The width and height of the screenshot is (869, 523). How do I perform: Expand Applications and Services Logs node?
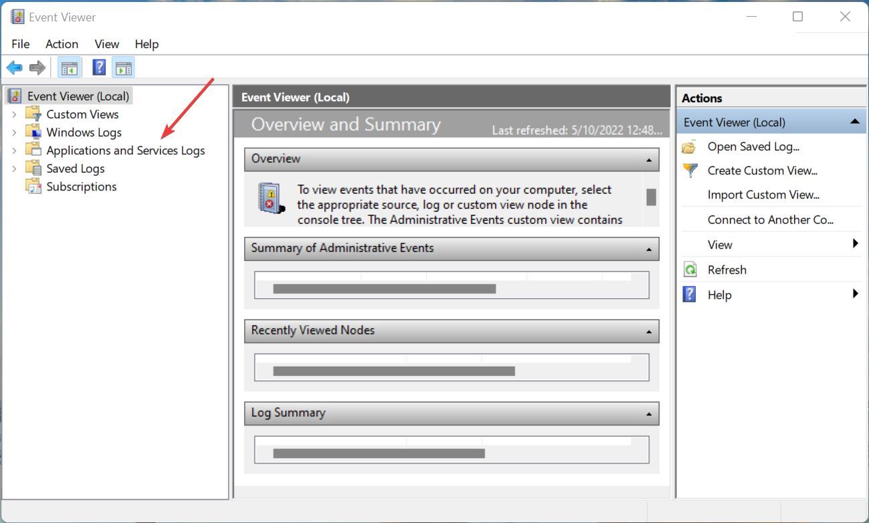click(14, 150)
